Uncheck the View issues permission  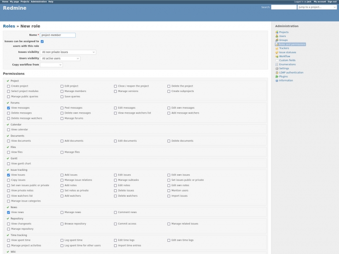pyautogui.click(x=8, y=175)
